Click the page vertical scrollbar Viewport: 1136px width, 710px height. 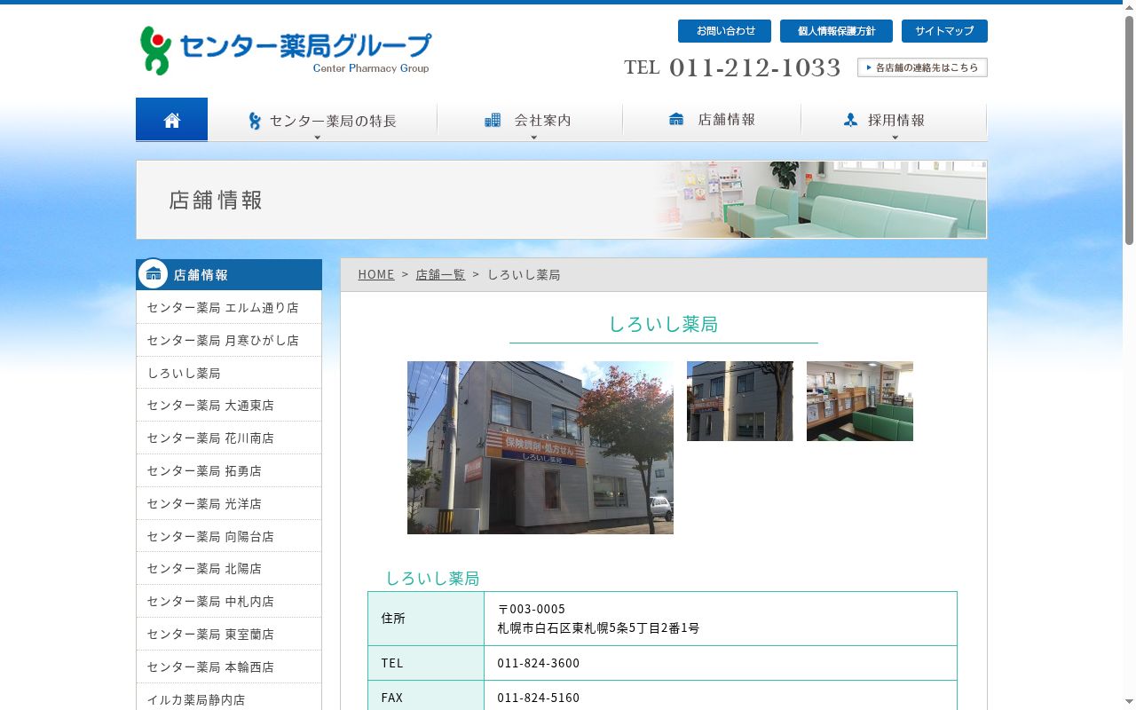coord(1129,129)
